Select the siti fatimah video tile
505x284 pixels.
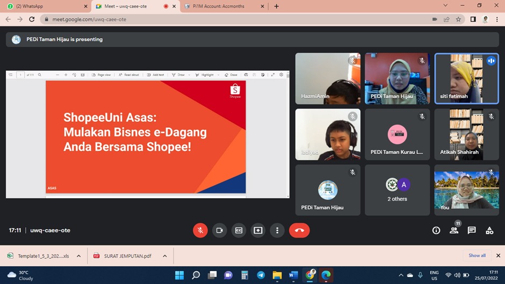pyautogui.click(x=467, y=78)
